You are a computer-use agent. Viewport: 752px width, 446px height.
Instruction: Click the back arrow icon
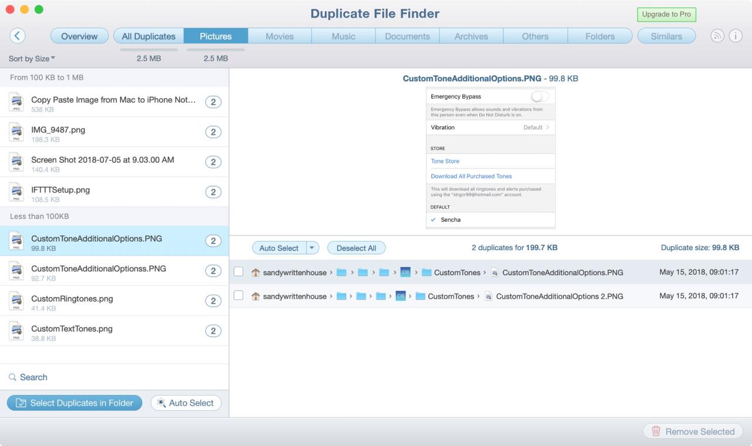click(18, 36)
